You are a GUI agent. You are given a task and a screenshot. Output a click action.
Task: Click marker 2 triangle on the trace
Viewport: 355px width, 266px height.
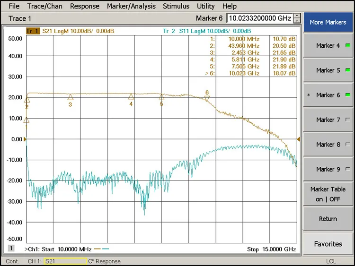point(27,99)
